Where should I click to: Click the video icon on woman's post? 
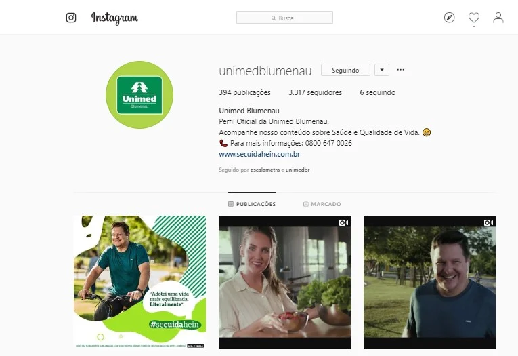click(x=343, y=222)
